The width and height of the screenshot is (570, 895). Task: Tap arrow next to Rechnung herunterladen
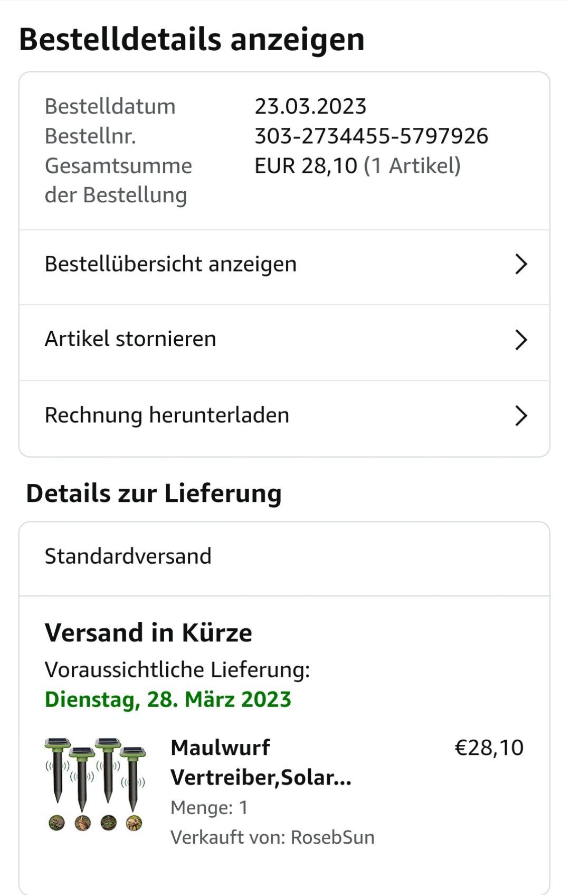[x=521, y=416]
